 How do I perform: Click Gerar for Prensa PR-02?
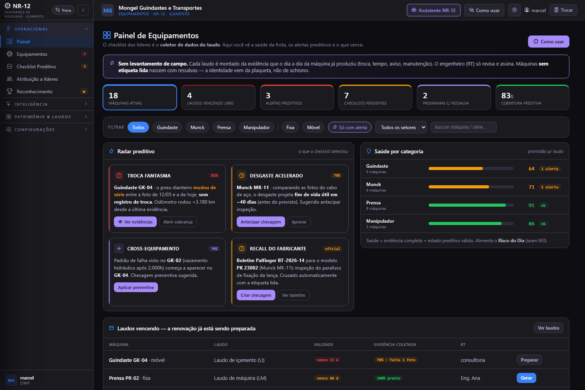(526, 378)
